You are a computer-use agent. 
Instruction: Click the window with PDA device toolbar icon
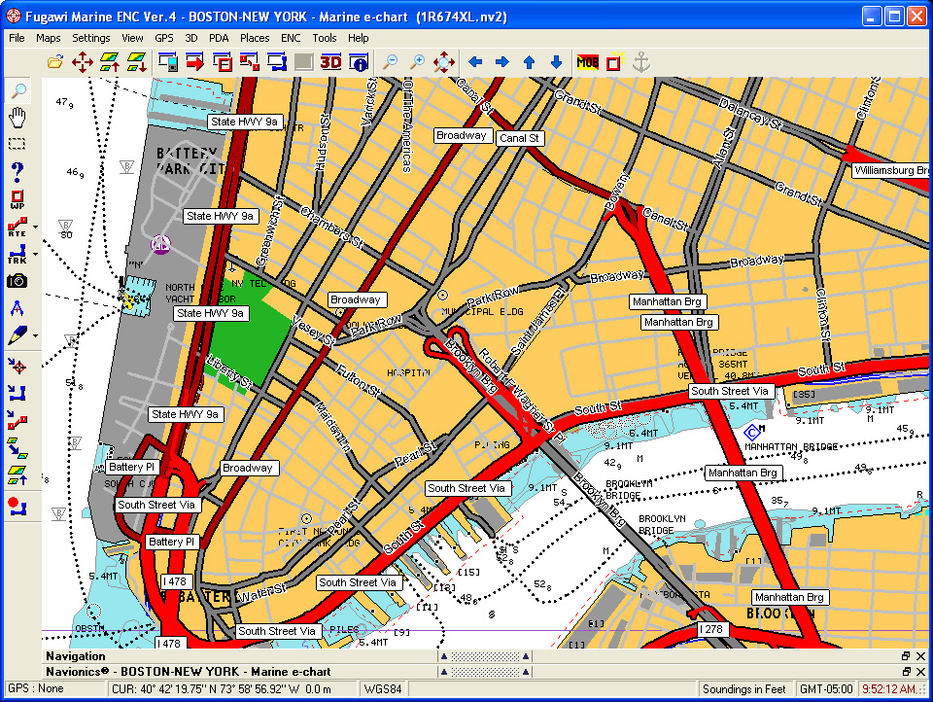tap(168, 62)
